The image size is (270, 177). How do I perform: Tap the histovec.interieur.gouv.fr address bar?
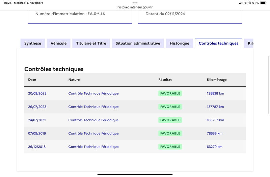135,7
